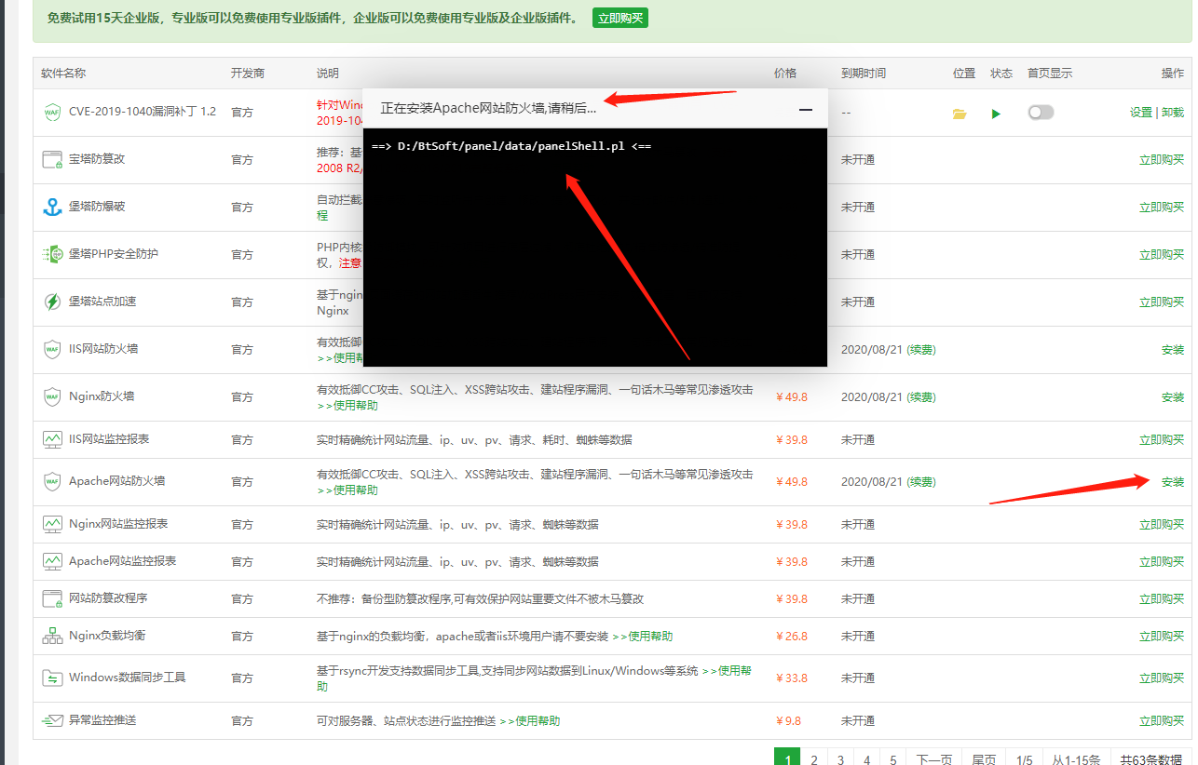1198x765 pixels.
Task: Go to page 4 in pagination
Action: click(866, 758)
